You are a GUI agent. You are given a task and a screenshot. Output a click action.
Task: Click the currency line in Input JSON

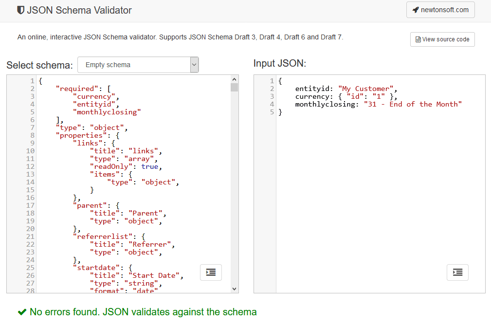[346, 96]
